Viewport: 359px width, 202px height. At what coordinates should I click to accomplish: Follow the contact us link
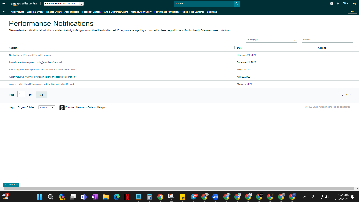pyautogui.click(x=224, y=30)
